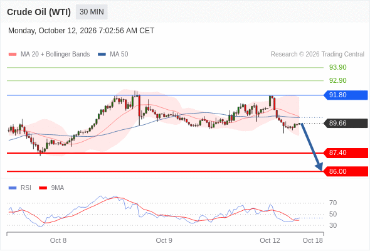Click the pink MA 20 Bollinger Bands swatch
Image resolution: width=370 pixels, height=251 pixels.
tap(13, 55)
